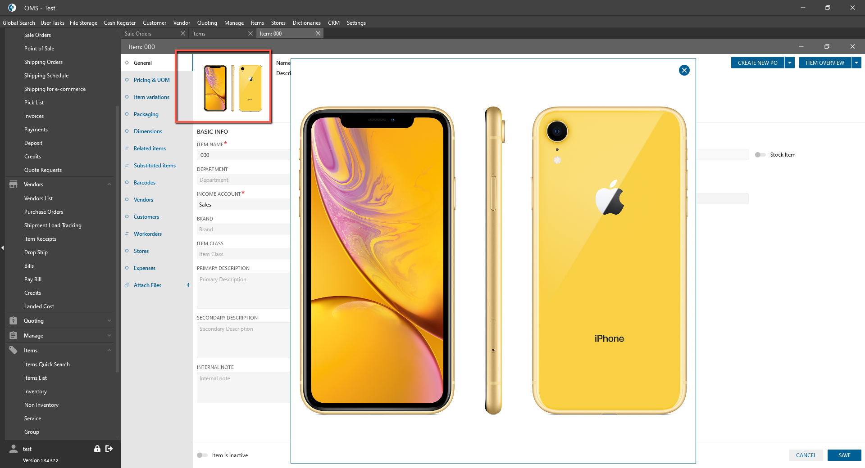This screenshot has height=468, width=865.
Task: Click the CANCEL button
Action: point(806,455)
